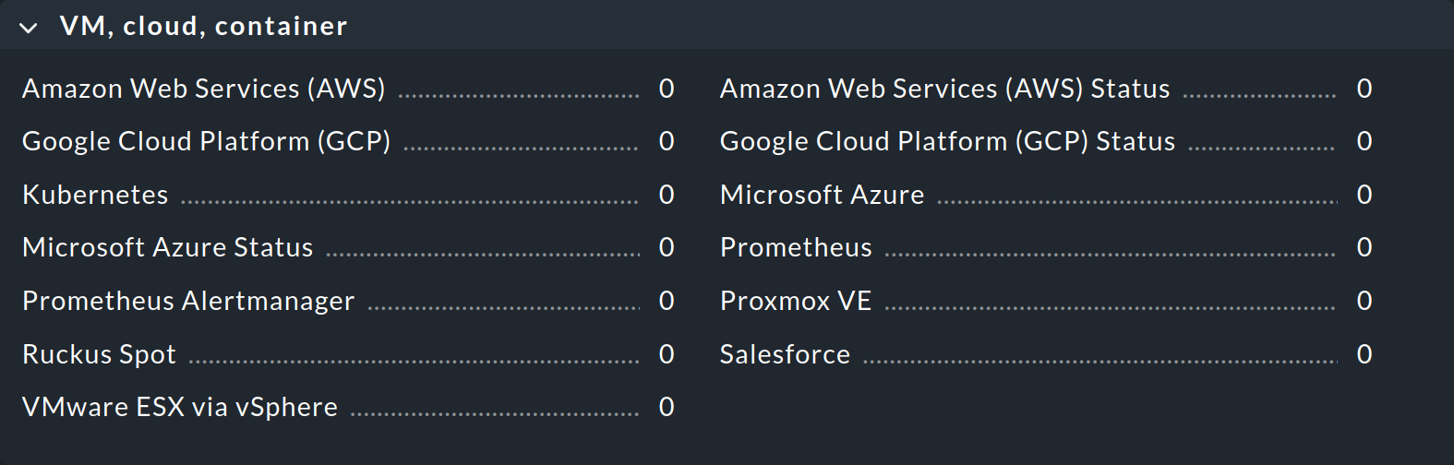Click VMware ESX via vSphere
This screenshot has height=465, width=1454.
(180, 407)
